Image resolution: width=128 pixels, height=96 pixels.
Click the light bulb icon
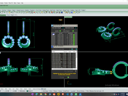coord(44,13)
